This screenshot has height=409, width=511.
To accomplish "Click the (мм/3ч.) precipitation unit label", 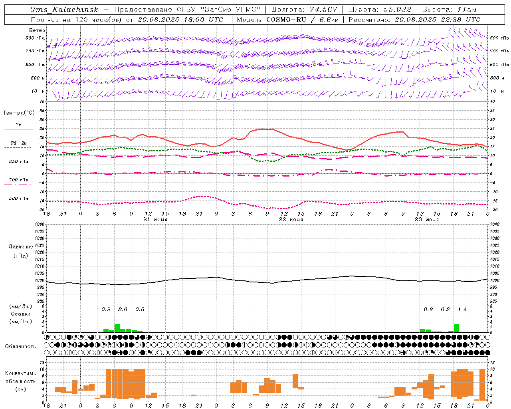I will coord(20,306).
